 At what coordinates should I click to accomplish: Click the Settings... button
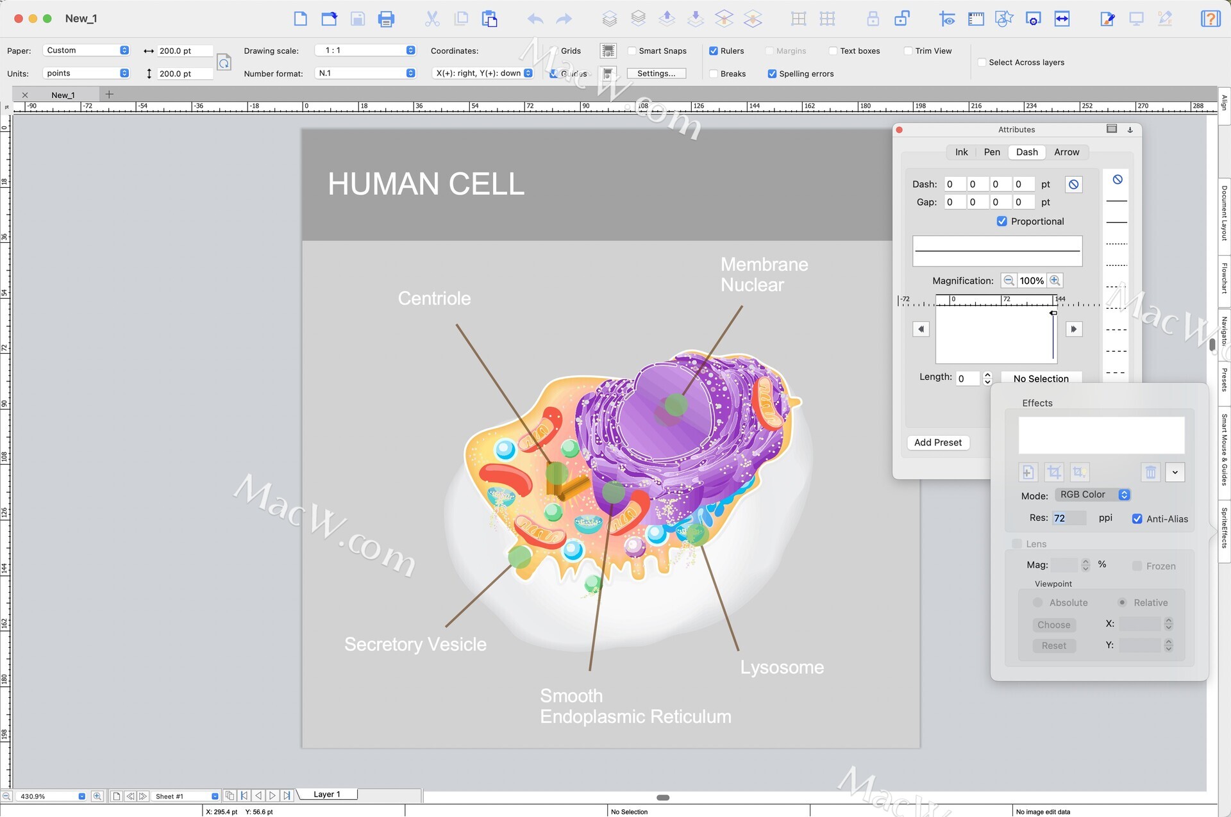pyautogui.click(x=656, y=74)
